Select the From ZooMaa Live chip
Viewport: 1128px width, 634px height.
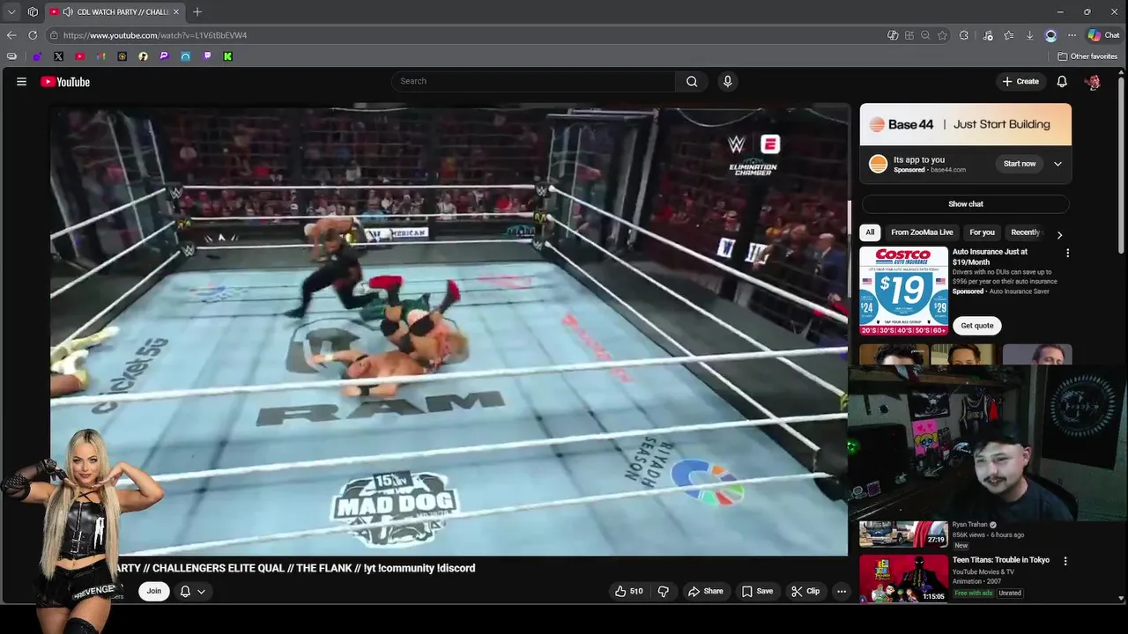coord(922,232)
